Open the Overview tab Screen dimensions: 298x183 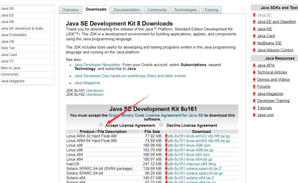(x=70, y=10)
